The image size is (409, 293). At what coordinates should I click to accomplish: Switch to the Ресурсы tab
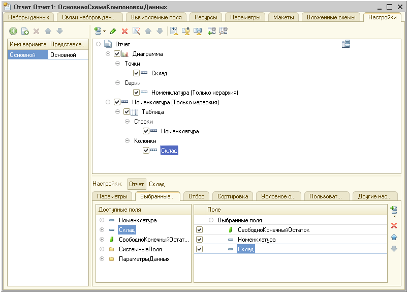click(x=206, y=17)
